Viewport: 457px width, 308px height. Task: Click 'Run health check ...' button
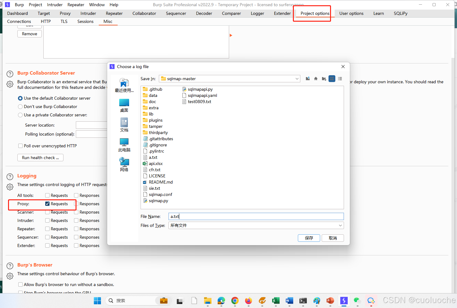pyautogui.click(x=40, y=158)
